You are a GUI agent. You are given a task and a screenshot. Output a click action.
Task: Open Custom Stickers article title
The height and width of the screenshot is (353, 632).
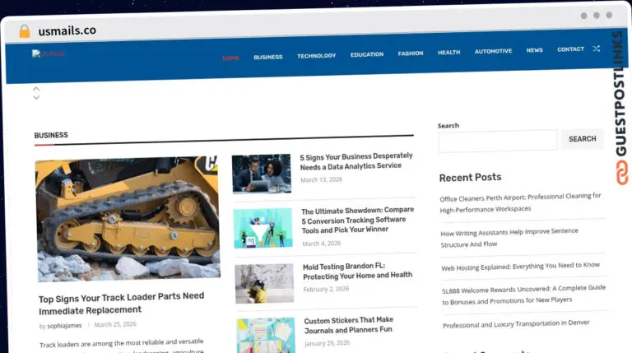click(349, 325)
